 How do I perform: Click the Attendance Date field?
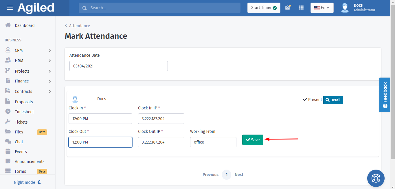pyautogui.click(x=118, y=66)
